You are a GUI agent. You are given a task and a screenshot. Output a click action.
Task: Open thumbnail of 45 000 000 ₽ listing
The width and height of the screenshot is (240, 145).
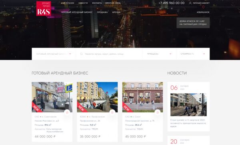[142, 97]
